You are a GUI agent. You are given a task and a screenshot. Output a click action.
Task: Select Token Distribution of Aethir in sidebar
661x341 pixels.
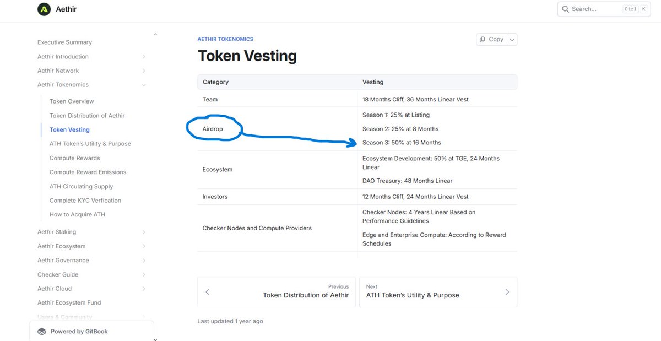click(x=87, y=116)
